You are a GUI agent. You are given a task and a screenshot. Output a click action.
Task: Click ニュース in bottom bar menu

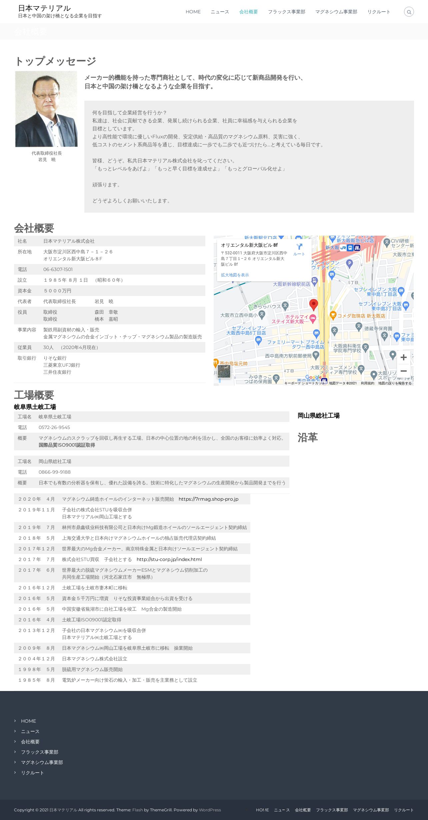(x=282, y=810)
